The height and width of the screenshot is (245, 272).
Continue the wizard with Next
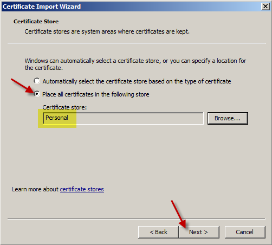[x=199, y=232]
